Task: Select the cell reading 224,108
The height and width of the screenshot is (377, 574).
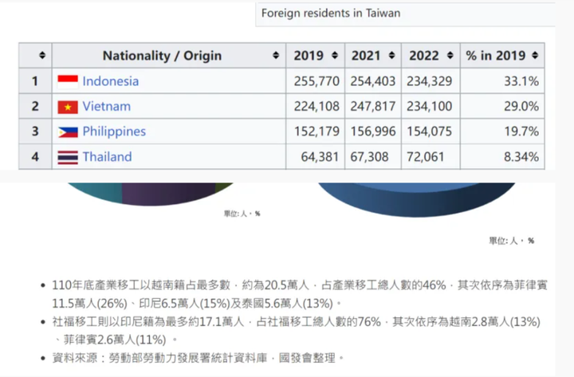Action: [315, 106]
